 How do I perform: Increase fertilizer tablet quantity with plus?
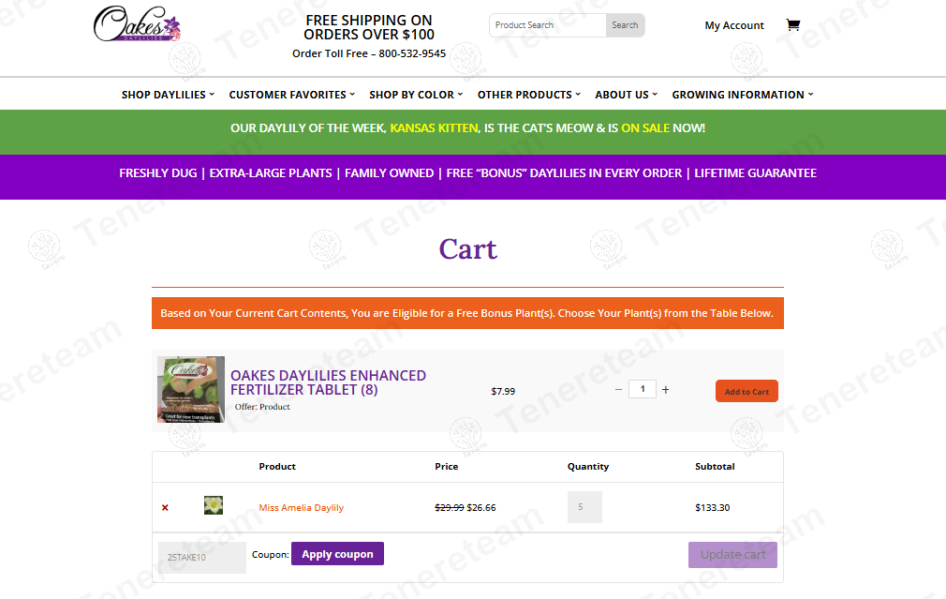665,389
